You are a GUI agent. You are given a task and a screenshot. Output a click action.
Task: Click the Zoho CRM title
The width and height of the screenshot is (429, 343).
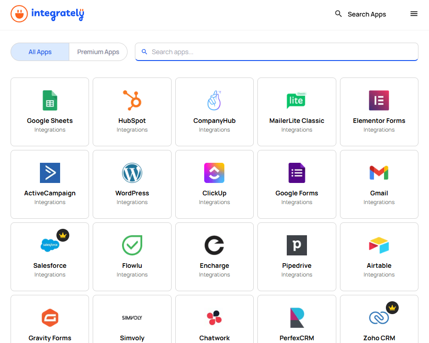(x=379, y=338)
